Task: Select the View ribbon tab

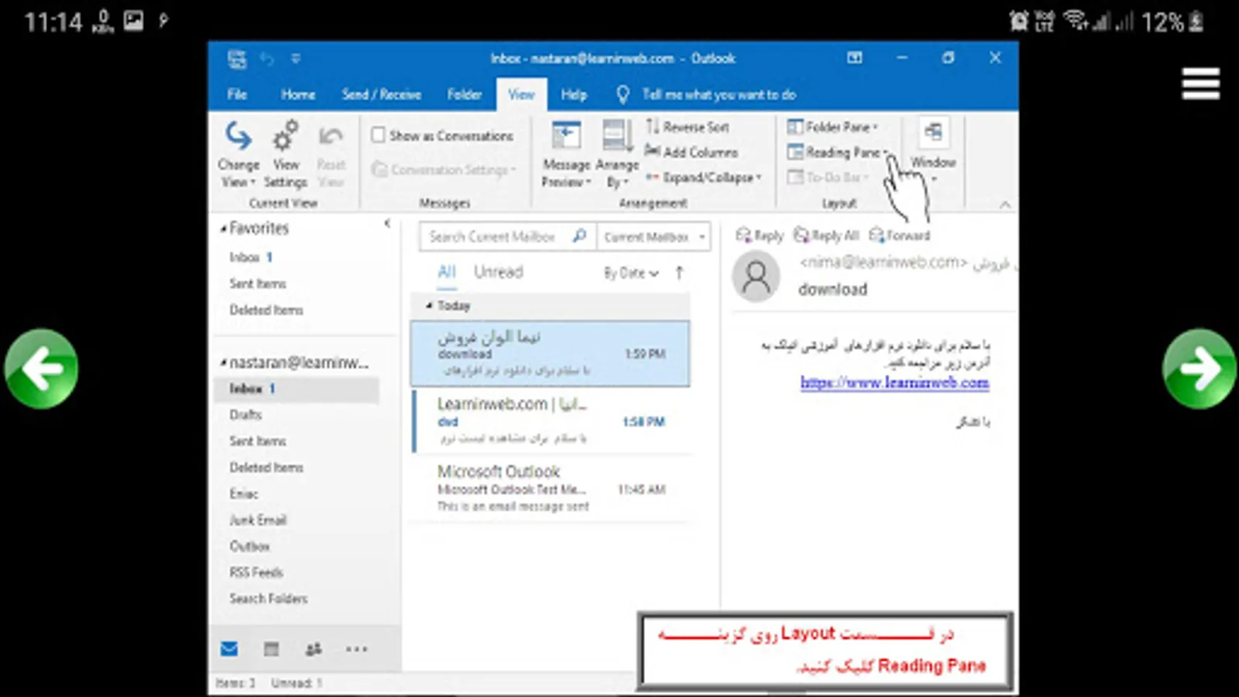Action: pyautogui.click(x=521, y=94)
